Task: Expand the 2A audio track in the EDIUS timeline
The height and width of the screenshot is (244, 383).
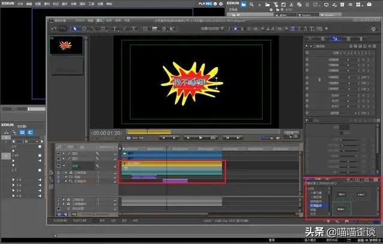Action: (13, 185)
